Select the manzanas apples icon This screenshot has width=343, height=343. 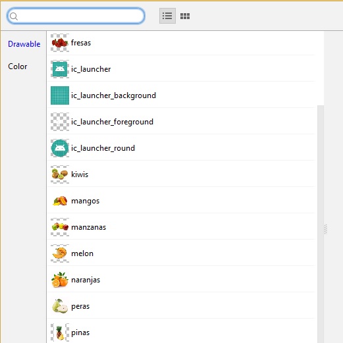tap(60, 227)
